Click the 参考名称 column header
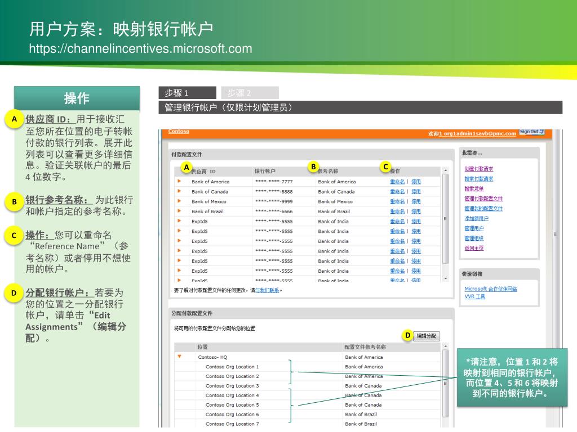This screenshot has height=432, width=577. coord(328,171)
